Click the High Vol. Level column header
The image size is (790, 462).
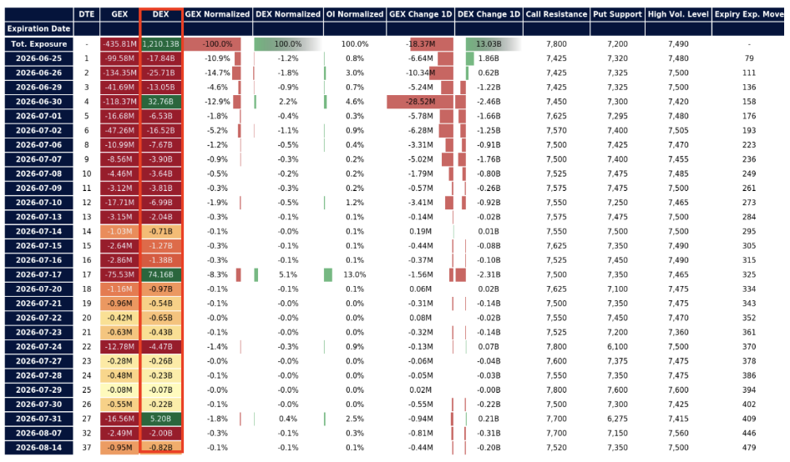coord(678,14)
